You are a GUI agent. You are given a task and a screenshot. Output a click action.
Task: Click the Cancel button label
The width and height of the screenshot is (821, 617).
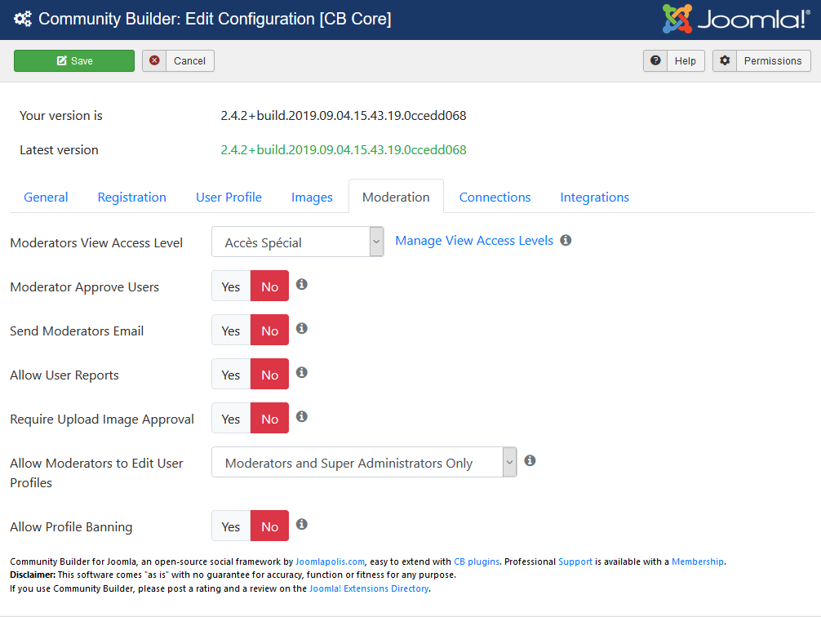point(189,60)
